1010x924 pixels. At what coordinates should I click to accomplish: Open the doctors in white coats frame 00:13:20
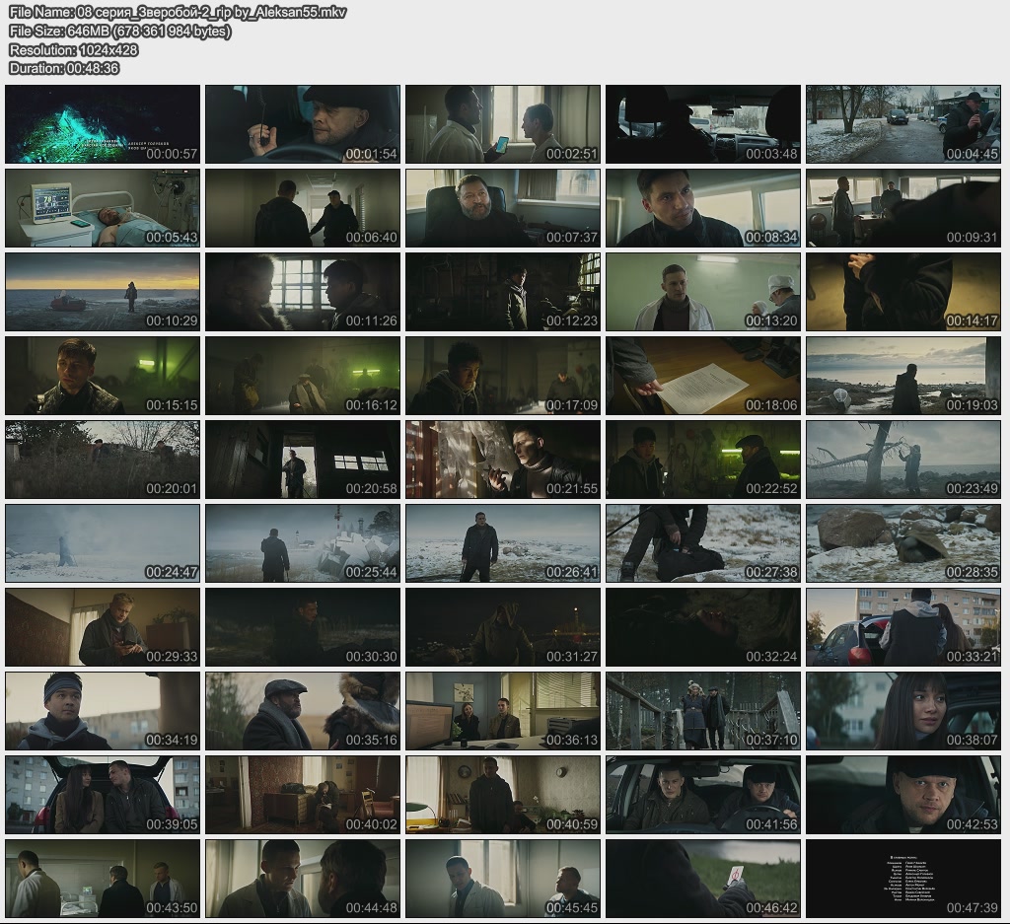click(x=703, y=292)
